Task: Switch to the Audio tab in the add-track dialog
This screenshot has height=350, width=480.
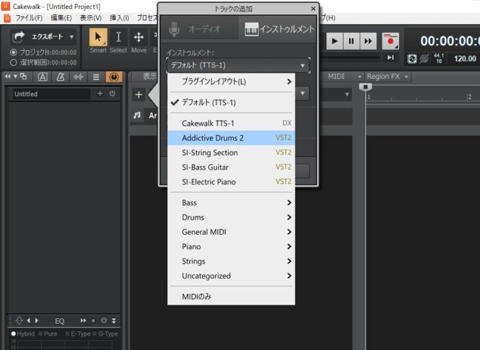Action: (x=199, y=29)
